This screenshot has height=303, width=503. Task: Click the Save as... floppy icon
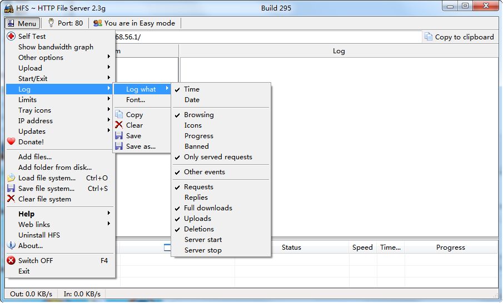tap(119, 147)
